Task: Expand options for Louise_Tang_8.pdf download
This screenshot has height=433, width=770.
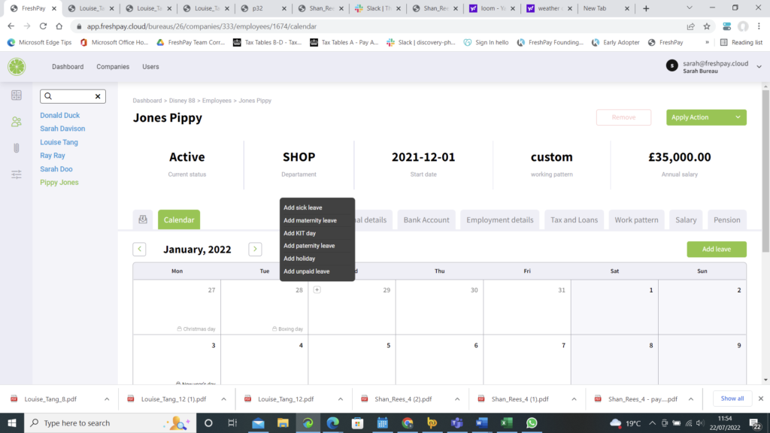Action: click(107, 399)
